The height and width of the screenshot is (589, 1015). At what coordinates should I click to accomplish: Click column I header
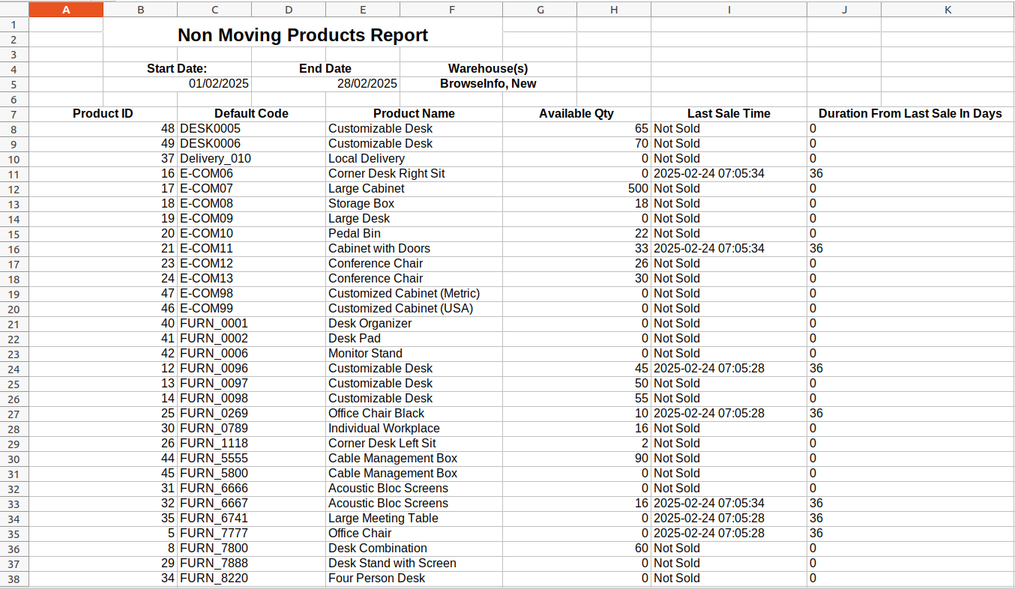[728, 9]
